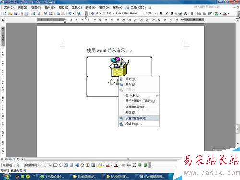240x180 pixels.
Task: Click the Copy icon in standard toolbar
Action: point(58,13)
